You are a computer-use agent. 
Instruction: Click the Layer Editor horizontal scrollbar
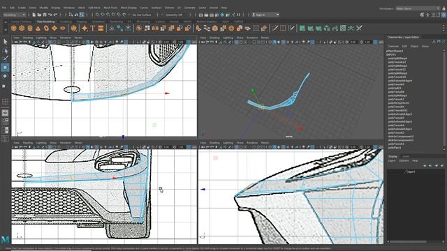(x=408, y=242)
